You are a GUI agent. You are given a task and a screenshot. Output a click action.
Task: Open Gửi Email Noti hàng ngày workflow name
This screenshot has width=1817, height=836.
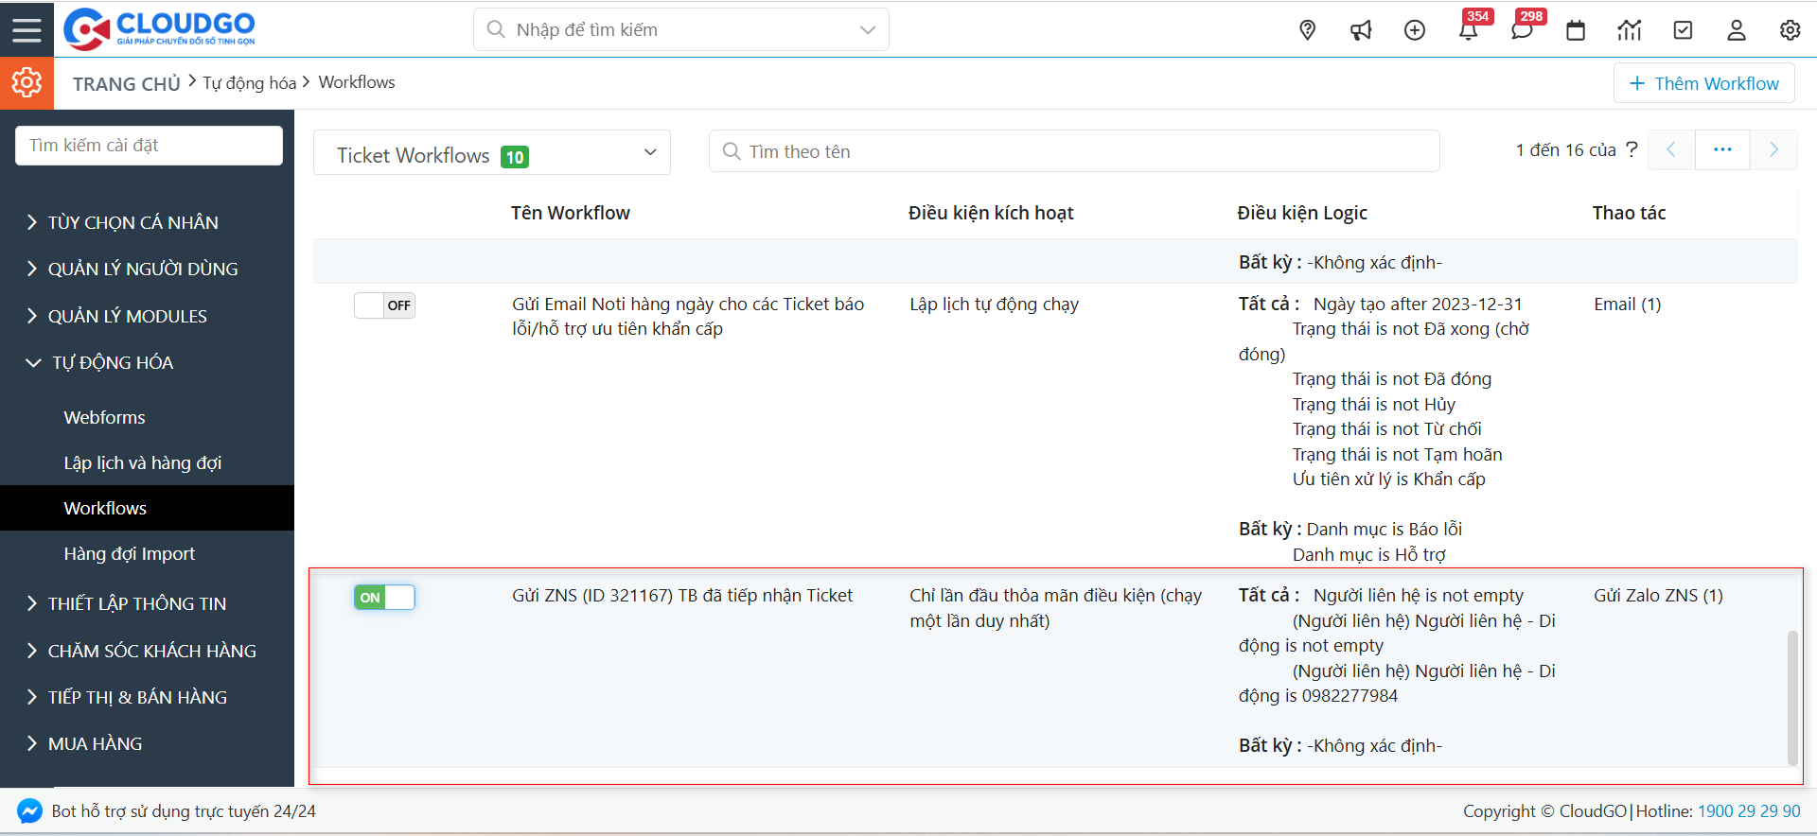(688, 317)
